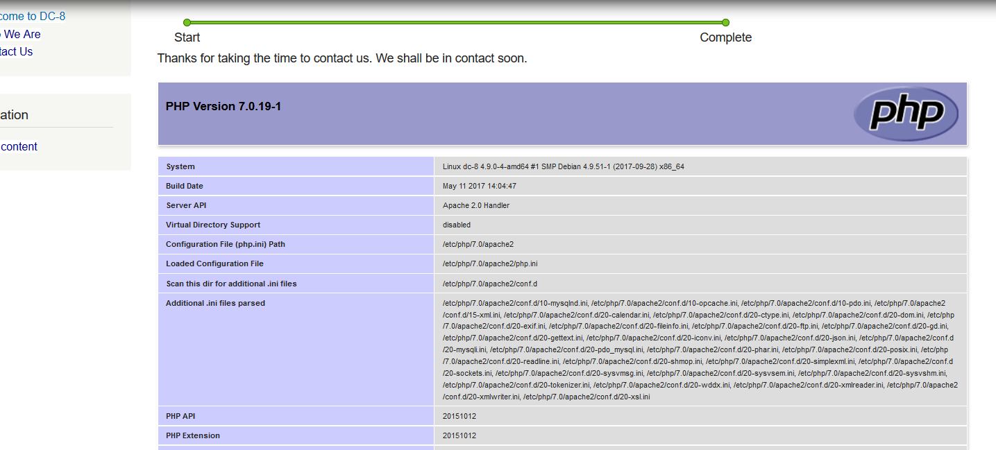Click the Add content sidebar link
Image resolution: width=996 pixels, height=450 pixels.
click(19, 146)
